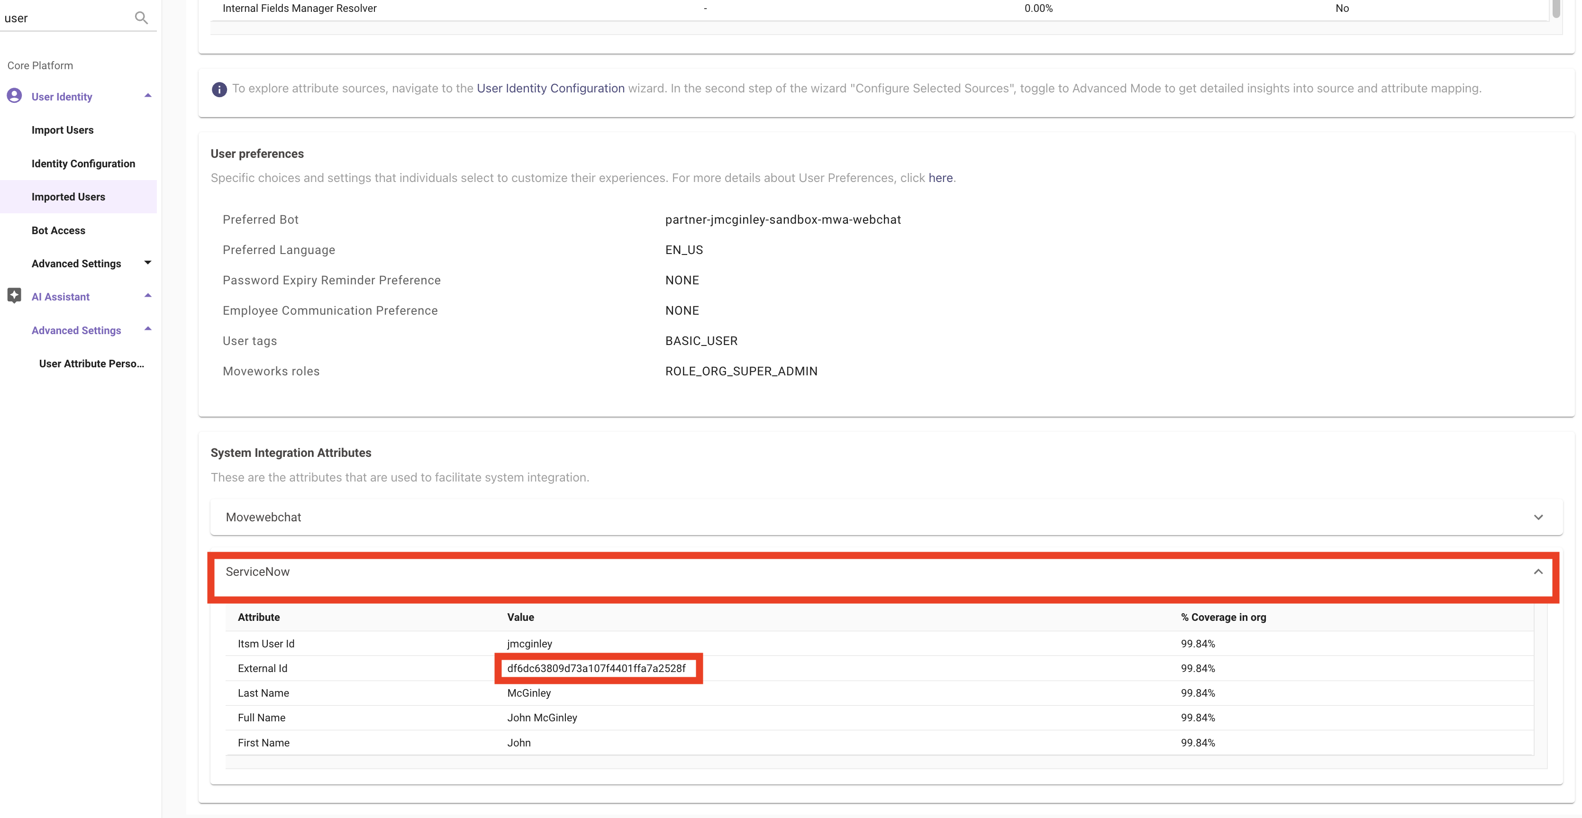
Task: Collapse the ServiceNow attributes panel
Action: [x=1538, y=572]
